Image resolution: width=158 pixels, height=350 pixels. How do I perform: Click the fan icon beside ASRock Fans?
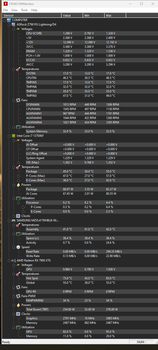tap(18, 100)
